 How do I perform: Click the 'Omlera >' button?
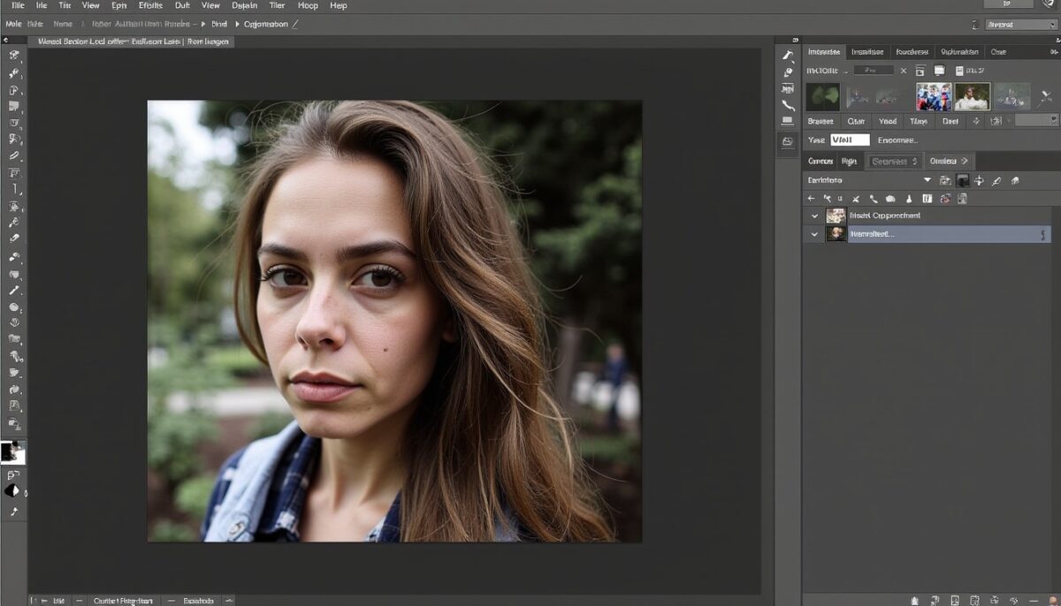949,161
